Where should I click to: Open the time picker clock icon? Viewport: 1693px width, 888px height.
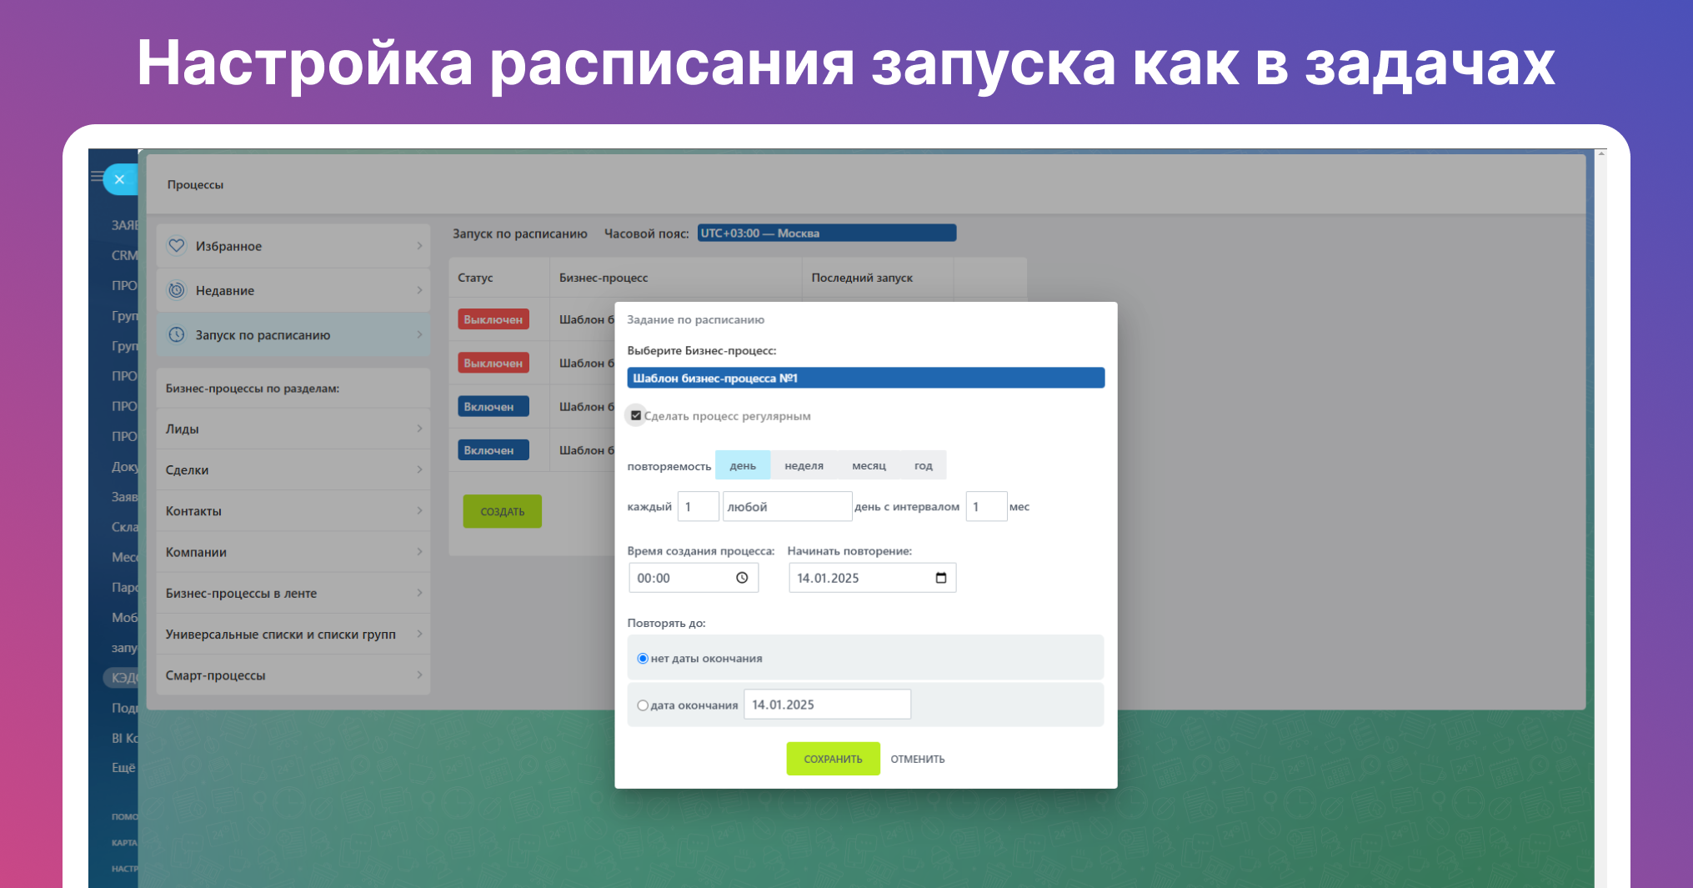click(x=742, y=578)
